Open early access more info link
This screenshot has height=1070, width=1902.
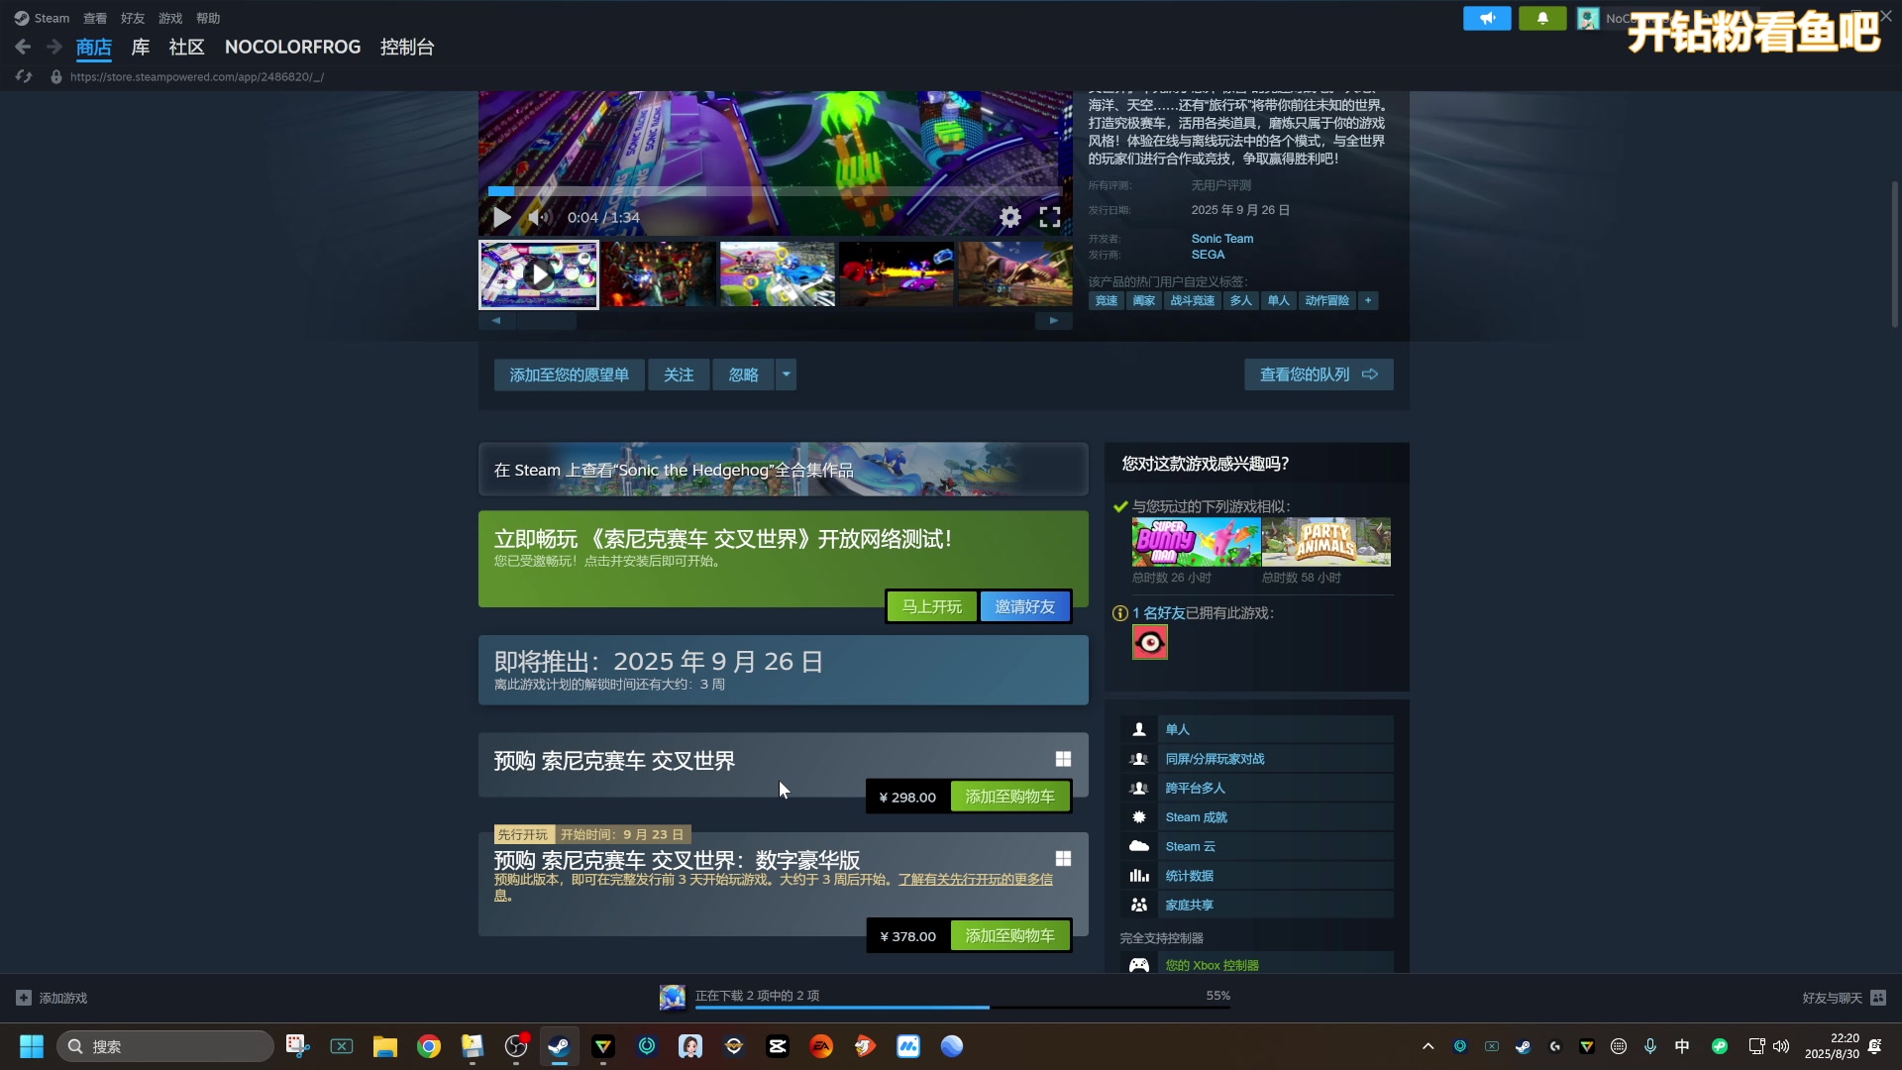click(975, 880)
